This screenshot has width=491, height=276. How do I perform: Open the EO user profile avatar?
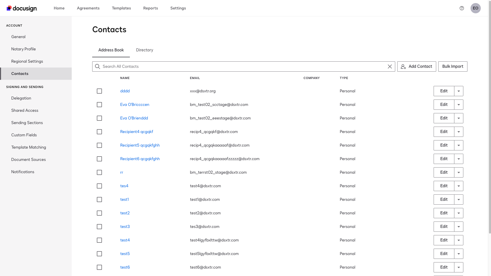[x=475, y=8]
